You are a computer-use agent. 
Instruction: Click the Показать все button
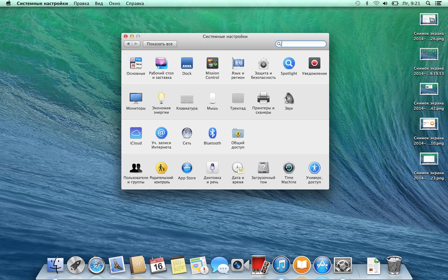(x=160, y=44)
